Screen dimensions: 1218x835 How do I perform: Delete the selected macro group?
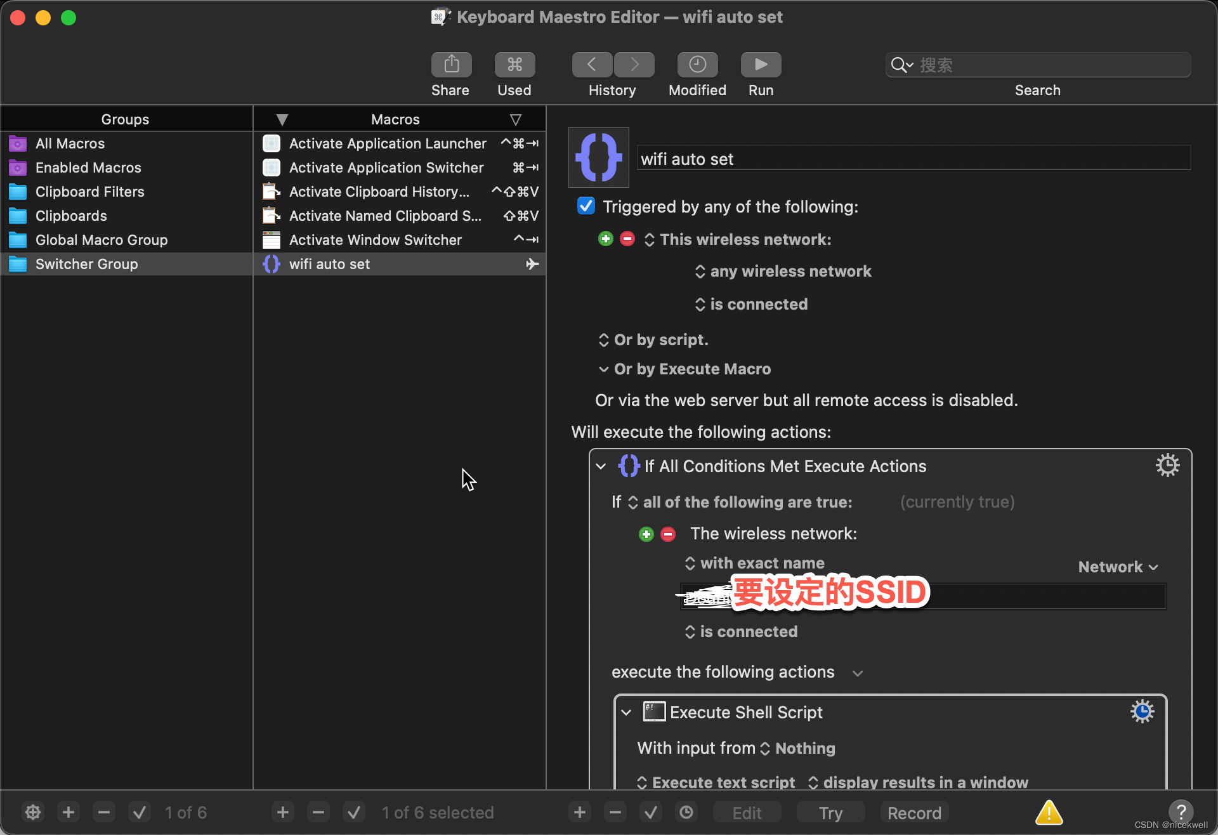104,812
